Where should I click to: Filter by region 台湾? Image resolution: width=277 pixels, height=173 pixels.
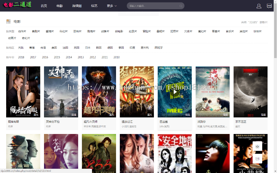click(x=43, y=48)
